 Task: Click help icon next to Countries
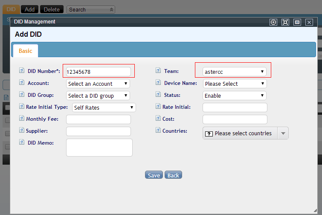coord(158,131)
